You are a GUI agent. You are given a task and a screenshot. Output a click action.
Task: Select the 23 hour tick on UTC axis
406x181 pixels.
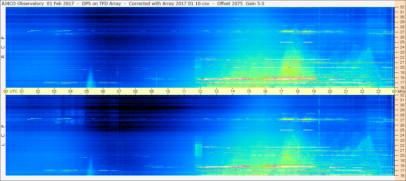[x=378, y=91]
